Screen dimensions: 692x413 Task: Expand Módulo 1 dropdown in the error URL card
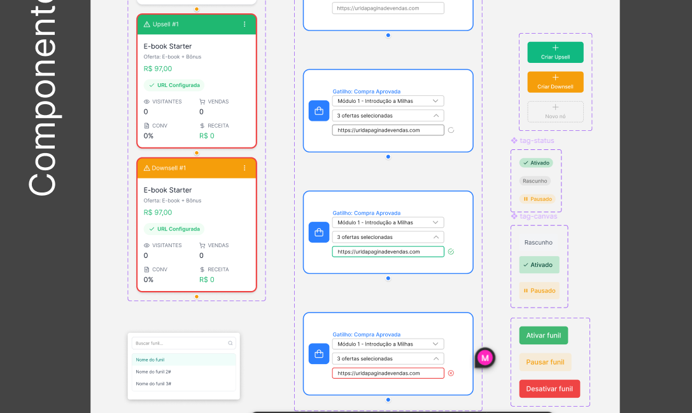[435, 344]
